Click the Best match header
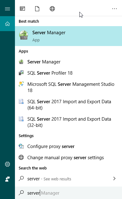This screenshot has height=199, width=122. pos(29,21)
